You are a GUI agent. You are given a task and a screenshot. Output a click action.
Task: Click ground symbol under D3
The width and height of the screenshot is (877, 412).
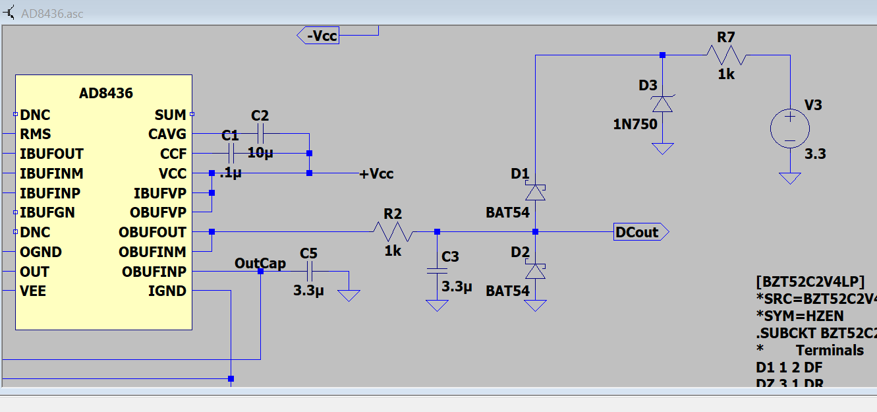point(663,148)
